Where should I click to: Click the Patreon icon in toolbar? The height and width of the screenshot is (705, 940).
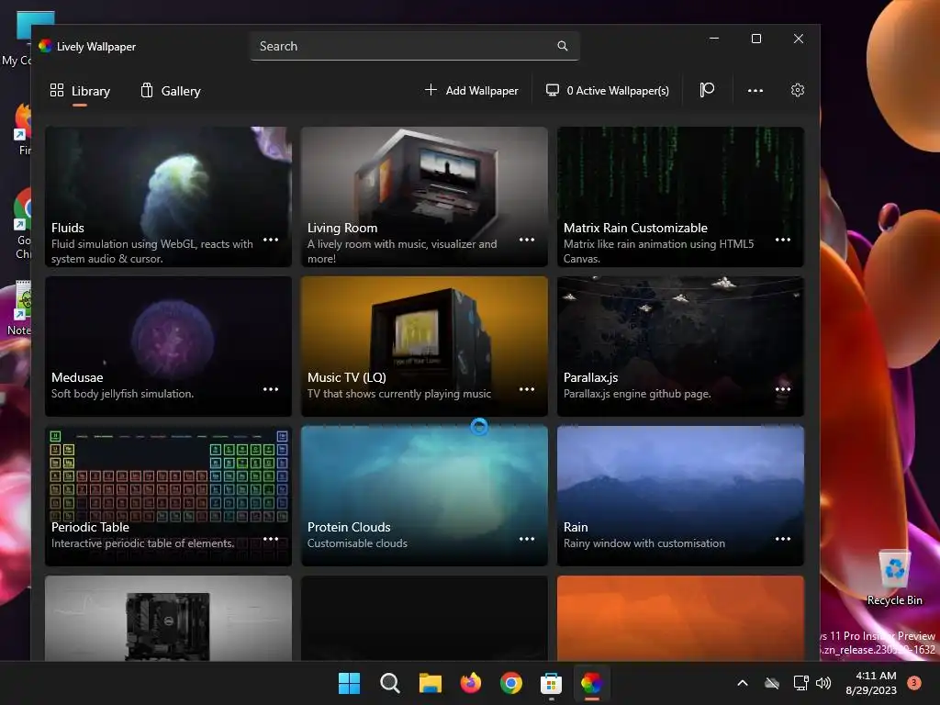click(708, 90)
